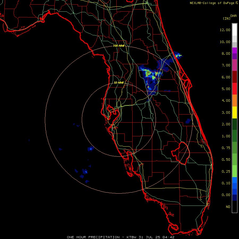Screen dimensions: 239x239
Task: Click the 12.00 legend value
Action: tap(225, 30)
